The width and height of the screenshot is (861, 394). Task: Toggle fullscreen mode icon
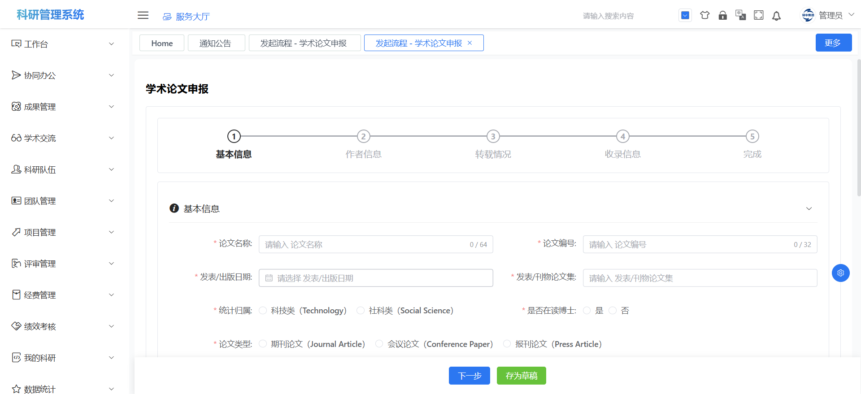(x=758, y=15)
